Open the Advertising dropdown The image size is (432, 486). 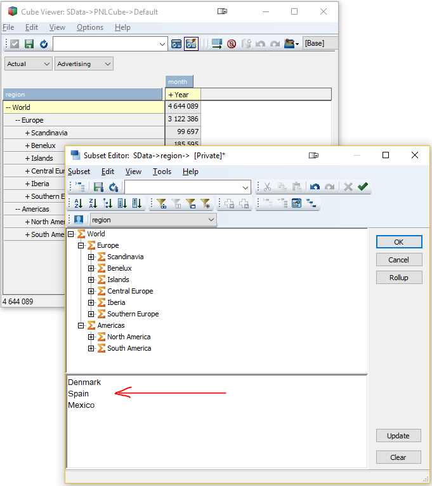click(x=84, y=64)
